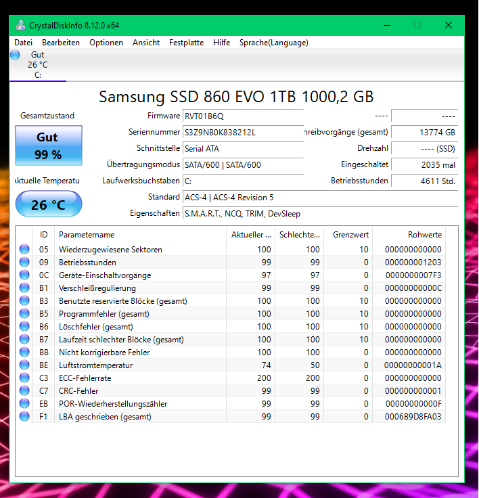The image size is (479, 498).
Task: Click status orb for Betriebsstunden row 09
Action: coord(24,262)
